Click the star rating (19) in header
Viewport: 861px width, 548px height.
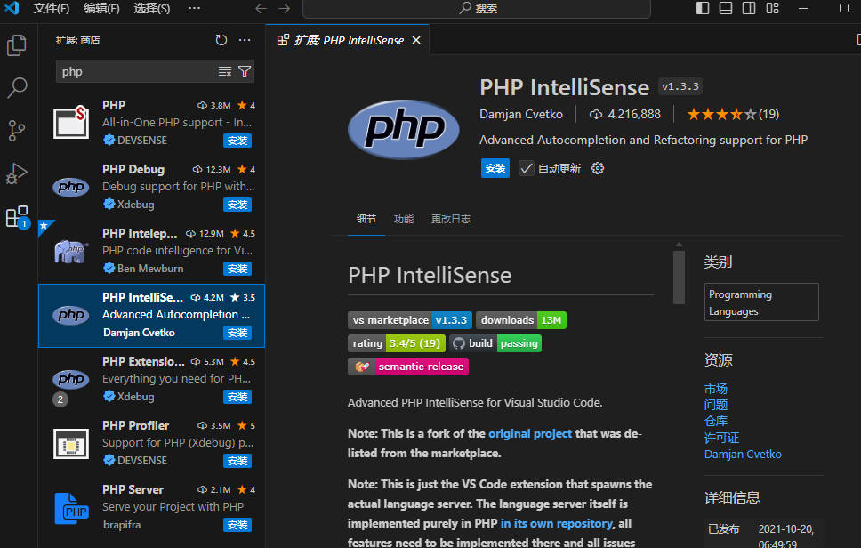[x=733, y=114]
